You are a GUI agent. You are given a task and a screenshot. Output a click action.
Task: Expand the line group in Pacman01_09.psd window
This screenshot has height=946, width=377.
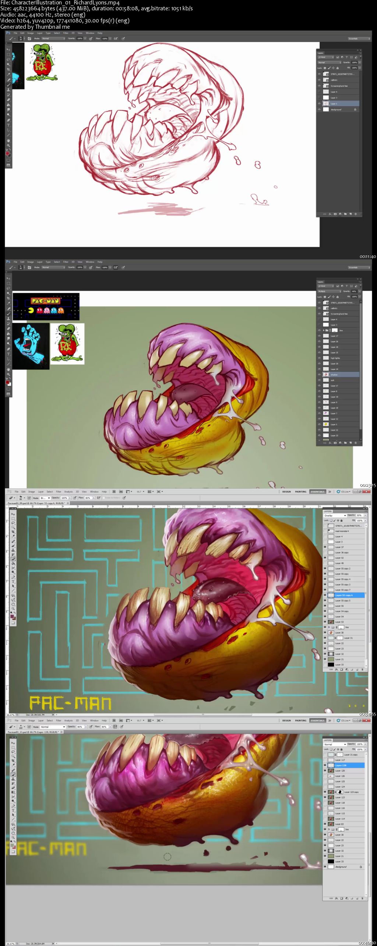point(329,627)
